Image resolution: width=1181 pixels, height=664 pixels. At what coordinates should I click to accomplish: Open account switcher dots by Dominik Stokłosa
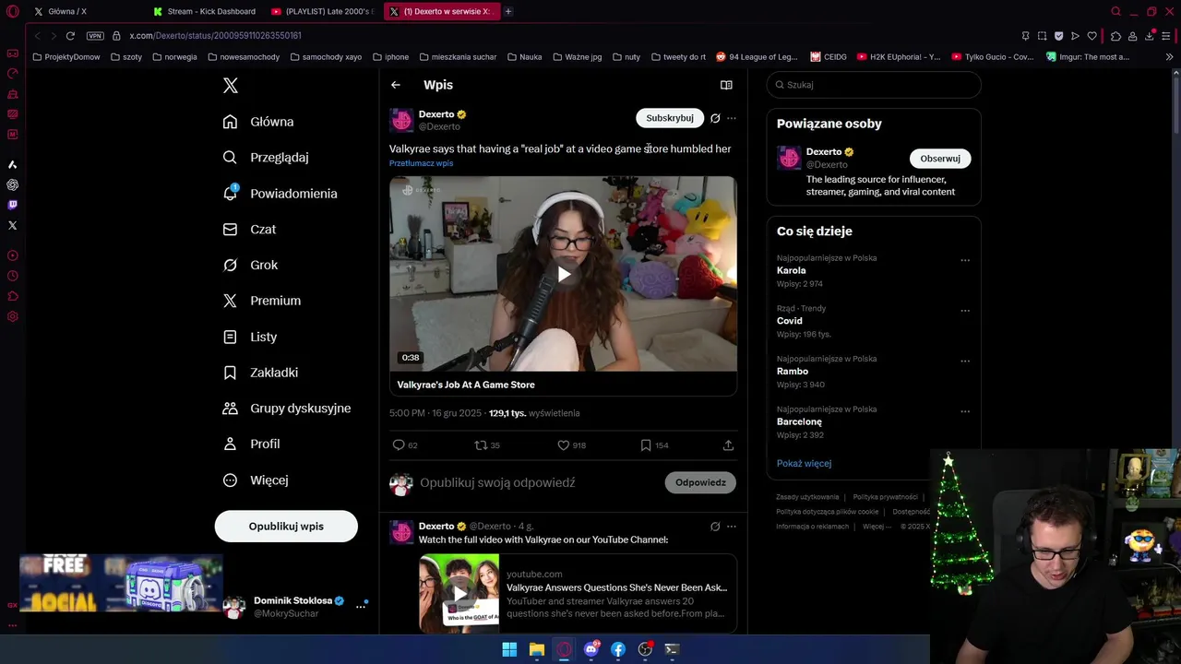point(361,607)
